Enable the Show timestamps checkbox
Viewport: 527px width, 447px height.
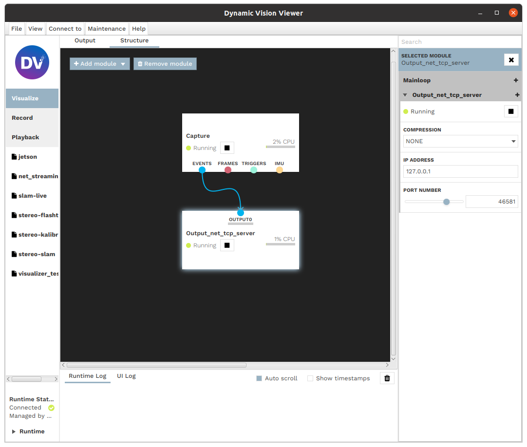point(310,378)
